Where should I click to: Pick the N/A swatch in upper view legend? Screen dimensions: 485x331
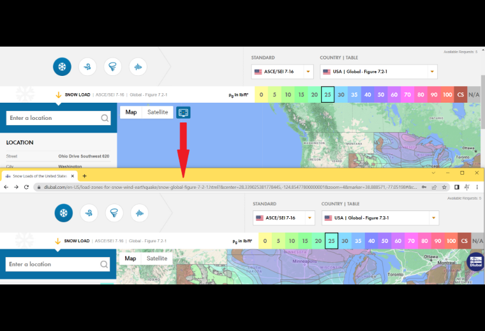tap(474, 94)
